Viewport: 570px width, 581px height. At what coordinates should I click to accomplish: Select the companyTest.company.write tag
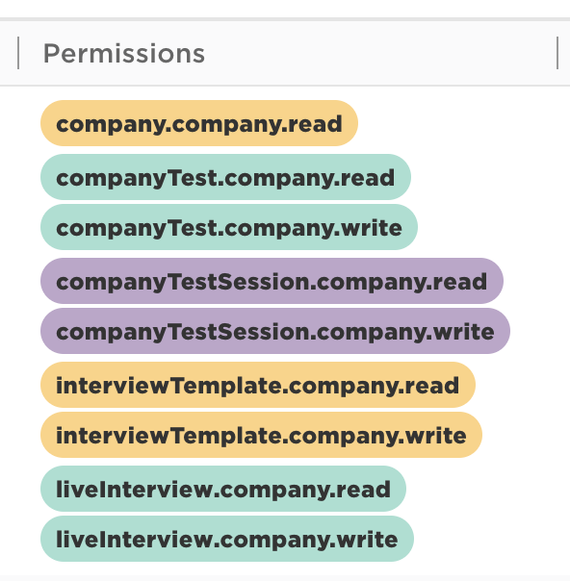pyautogui.click(x=229, y=227)
